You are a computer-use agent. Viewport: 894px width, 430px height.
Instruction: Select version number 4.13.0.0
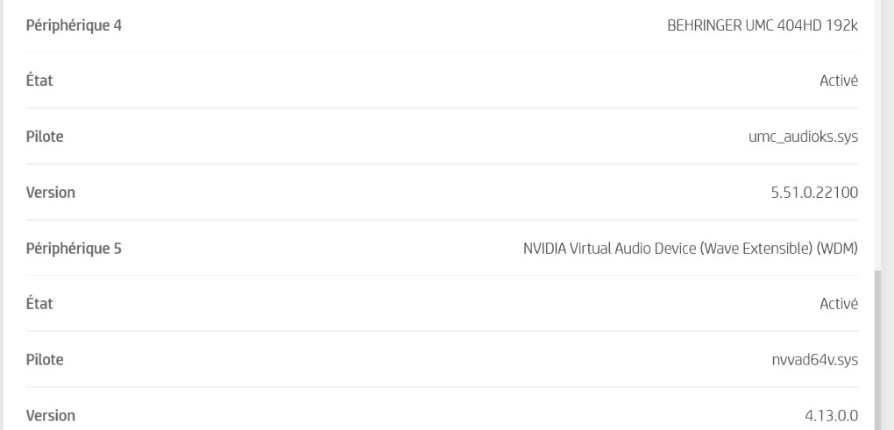click(x=831, y=416)
